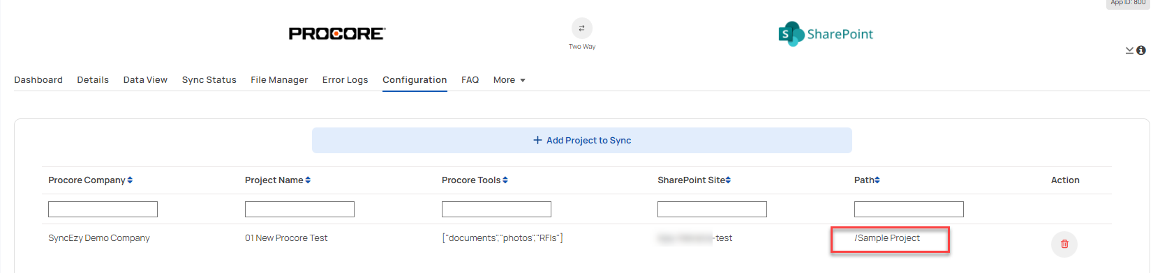Switch to Data View tab
Viewport: 1160px width, 273px height.
coord(145,80)
